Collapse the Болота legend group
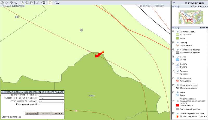The width and height of the screenshot is (208, 120). coord(178,64)
